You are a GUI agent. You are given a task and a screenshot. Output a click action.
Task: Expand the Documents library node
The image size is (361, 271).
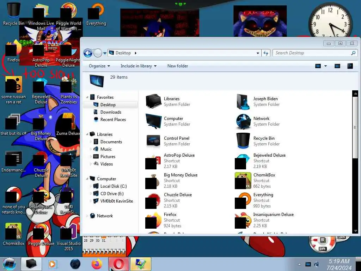[x=91, y=142]
